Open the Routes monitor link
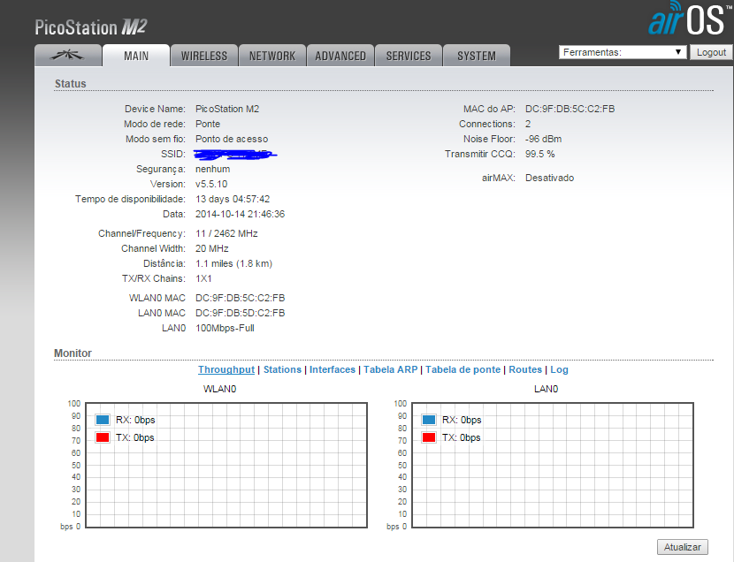Viewport: 734px width, 562px height. 525,369
